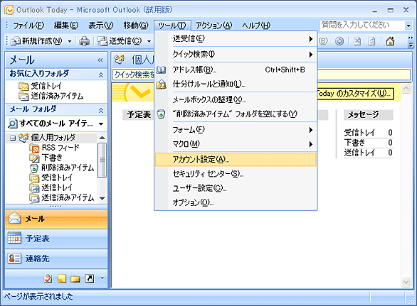Select the RSS フィード folder
This screenshot has width=417, height=306.
[x=54, y=148]
